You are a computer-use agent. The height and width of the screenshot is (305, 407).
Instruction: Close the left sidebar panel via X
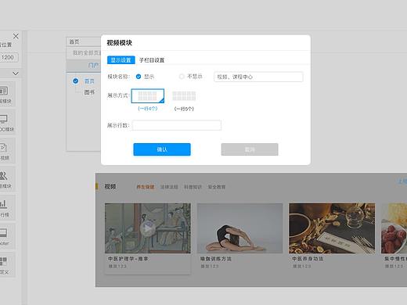point(16,36)
